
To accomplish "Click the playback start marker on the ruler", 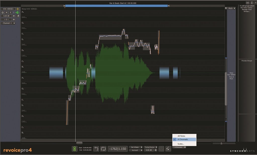I will pos(65,6).
